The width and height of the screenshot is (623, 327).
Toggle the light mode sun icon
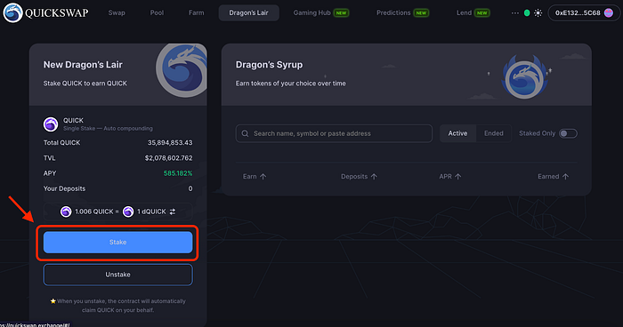pos(538,12)
